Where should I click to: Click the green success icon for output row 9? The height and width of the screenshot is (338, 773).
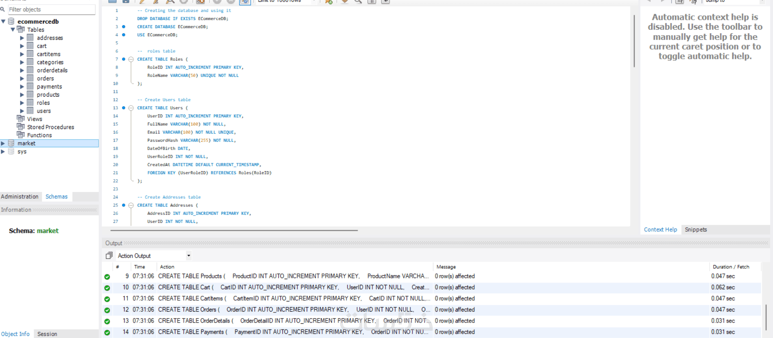click(x=107, y=277)
